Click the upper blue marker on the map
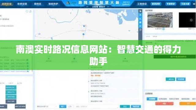Viewport: 196px width, 110px height. click(84, 26)
